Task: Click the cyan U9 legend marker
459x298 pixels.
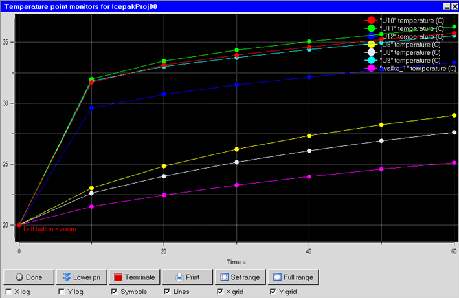Action: click(371, 60)
